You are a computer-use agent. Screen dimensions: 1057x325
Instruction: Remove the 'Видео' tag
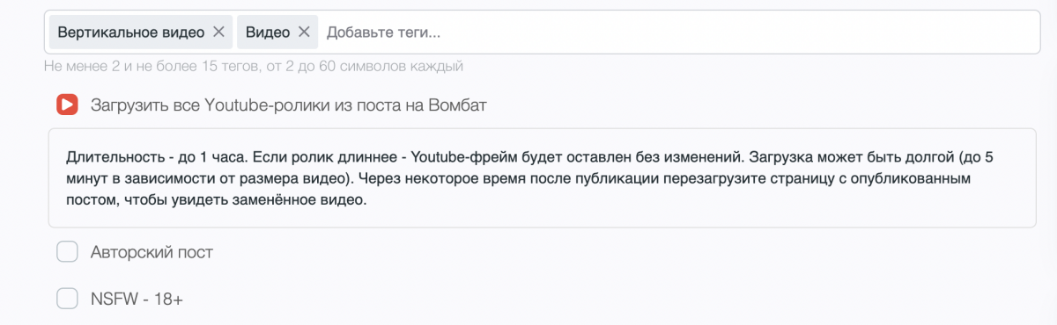[304, 32]
